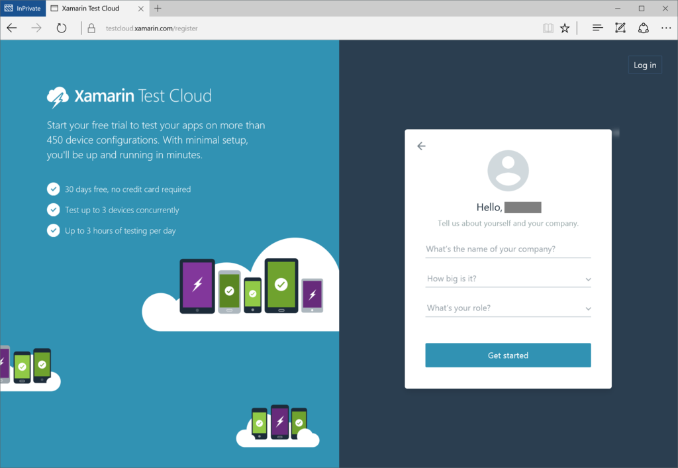
Task: Click the Get started button
Action: [x=508, y=355]
